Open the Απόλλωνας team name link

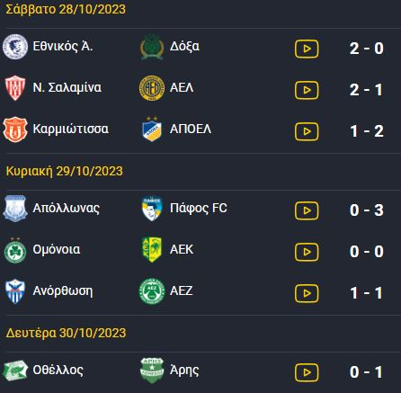67,208
